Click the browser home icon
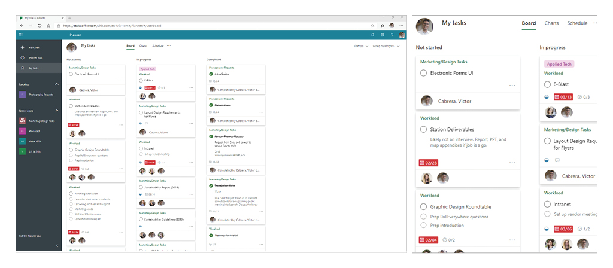Viewport: 613px width, 268px height. [48, 25]
